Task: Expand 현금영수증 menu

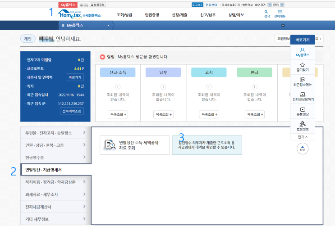Action: coord(55,158)
